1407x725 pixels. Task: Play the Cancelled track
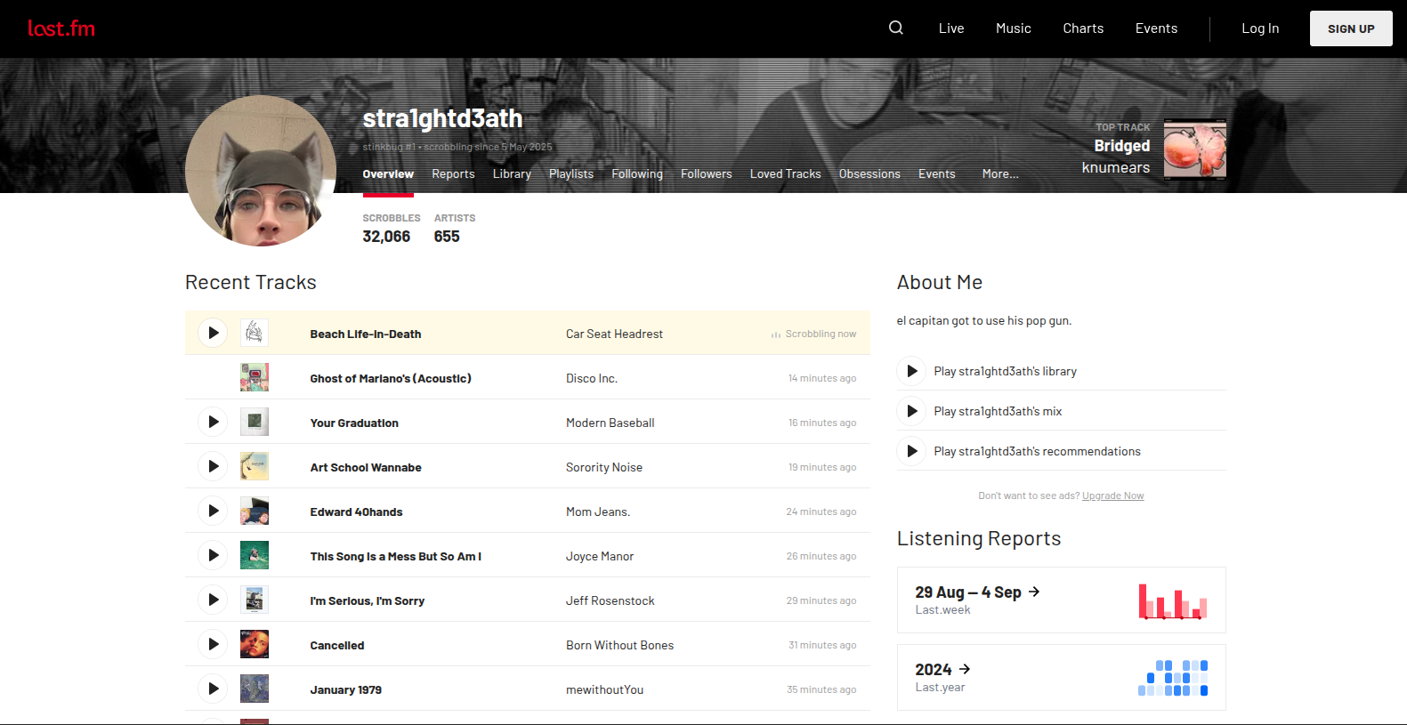[x=213, y=644]
